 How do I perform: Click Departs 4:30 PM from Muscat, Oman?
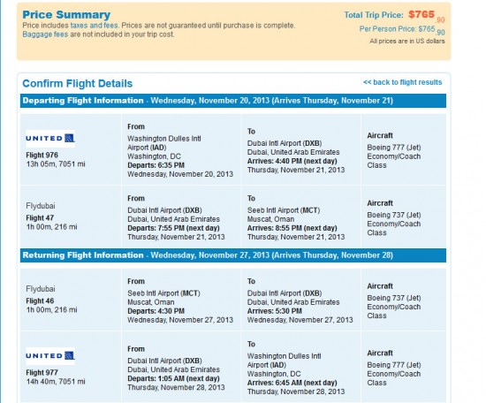pyautogui.click(x=156, y=311)
